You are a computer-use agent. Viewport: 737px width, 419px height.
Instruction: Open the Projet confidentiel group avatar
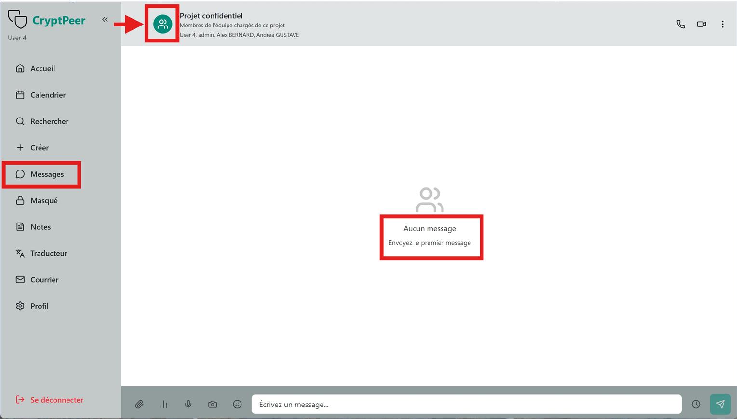[162, 24]
